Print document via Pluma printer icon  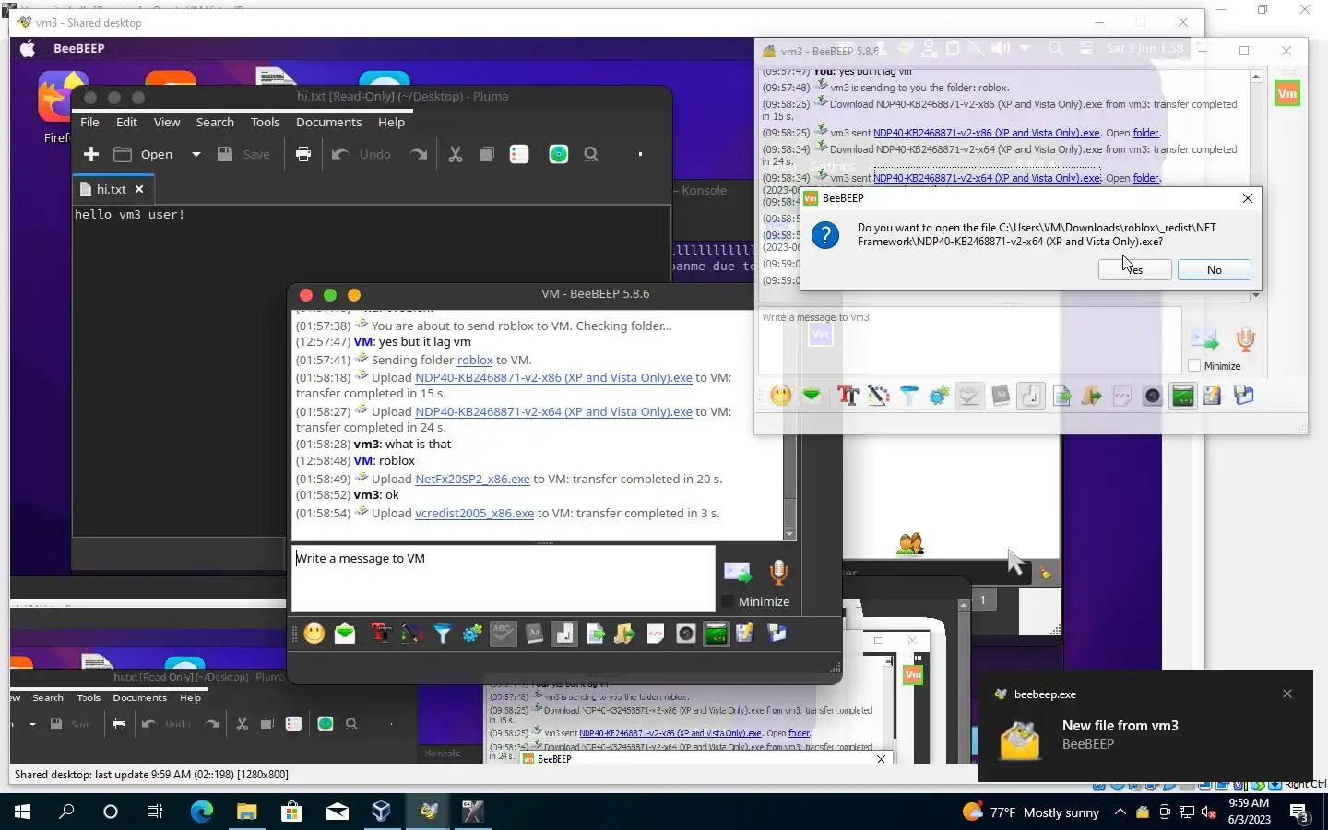coord(302,154)
